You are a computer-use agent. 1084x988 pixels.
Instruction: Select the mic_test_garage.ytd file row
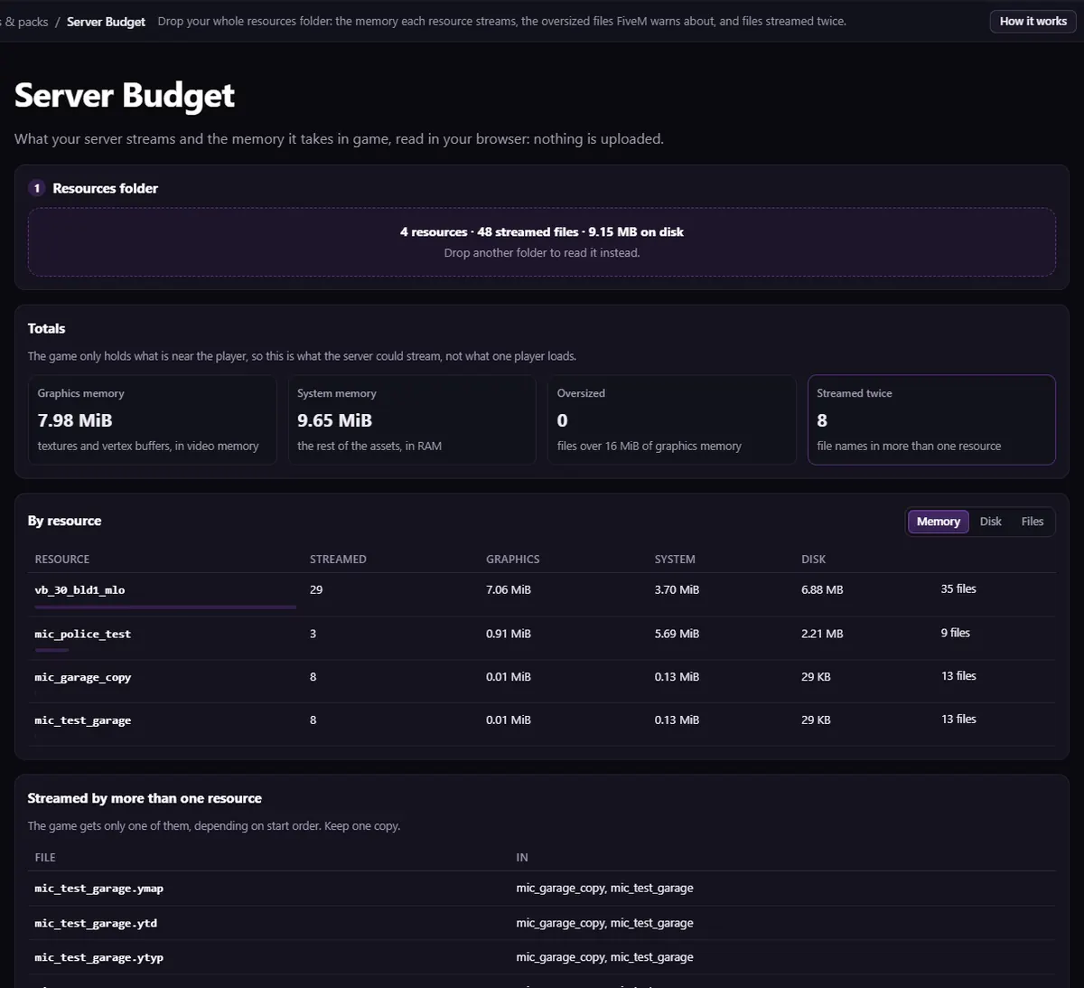tap(542, 923)
